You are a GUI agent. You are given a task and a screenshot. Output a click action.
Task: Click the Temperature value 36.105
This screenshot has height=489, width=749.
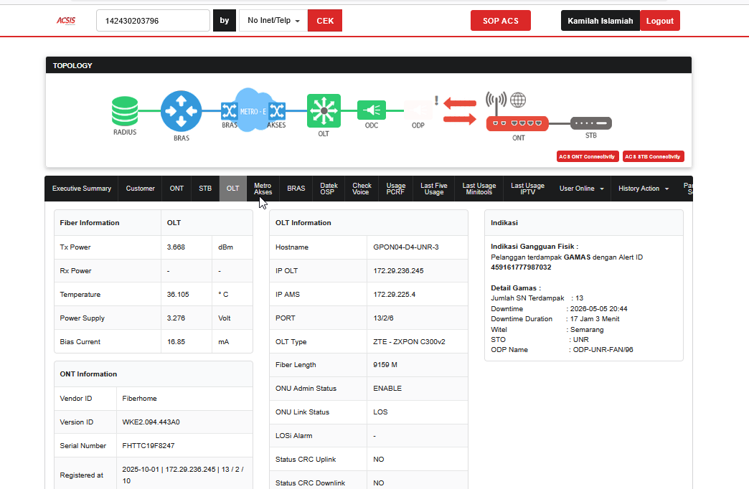pos(178,295)
